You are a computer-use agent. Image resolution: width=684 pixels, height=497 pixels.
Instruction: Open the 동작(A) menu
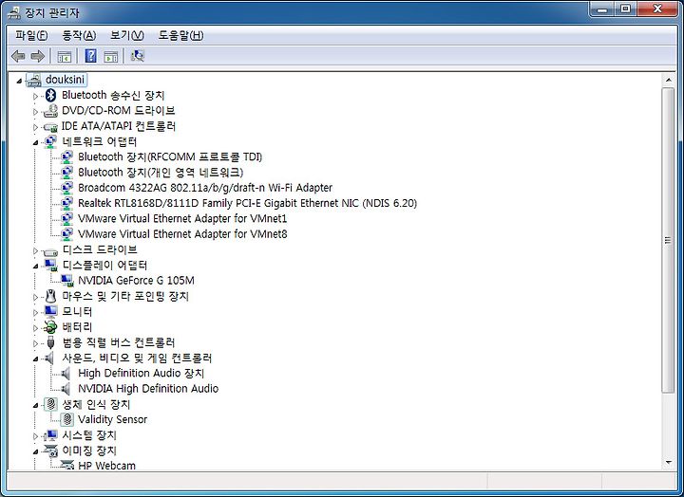pos(79,35)
